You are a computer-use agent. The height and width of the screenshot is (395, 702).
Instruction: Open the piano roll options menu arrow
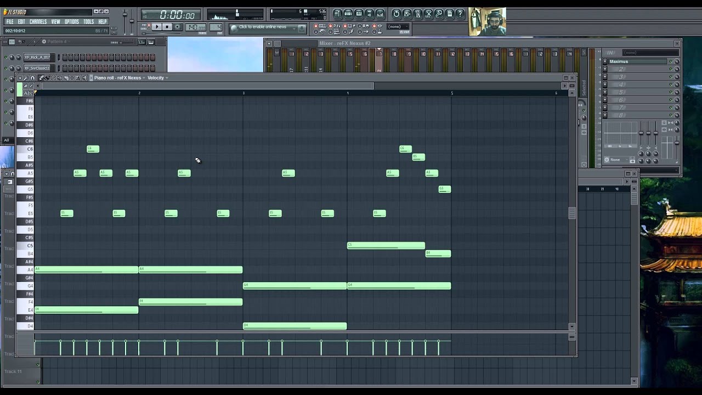point(20,78)
